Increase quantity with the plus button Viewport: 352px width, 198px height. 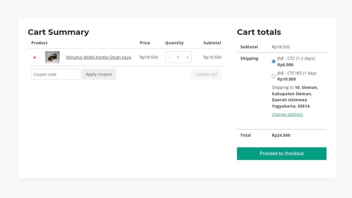[187, 58]
